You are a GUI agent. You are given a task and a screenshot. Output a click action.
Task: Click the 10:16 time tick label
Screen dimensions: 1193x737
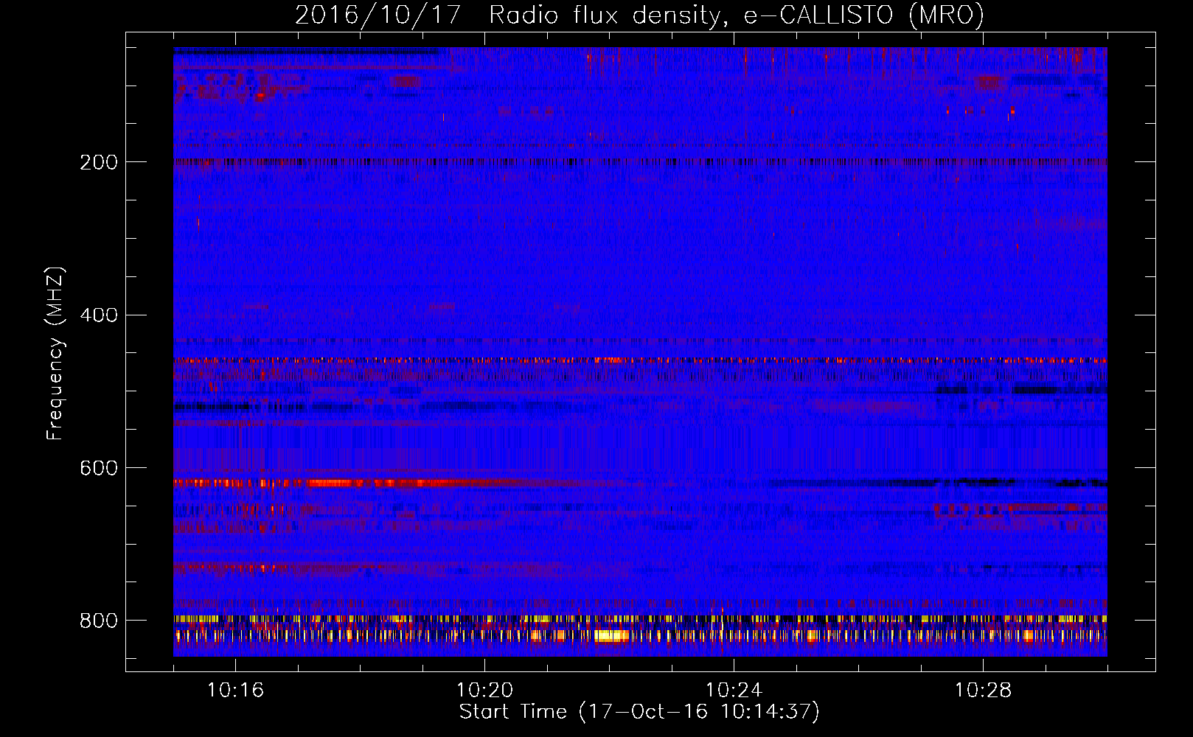pos(235,691)
